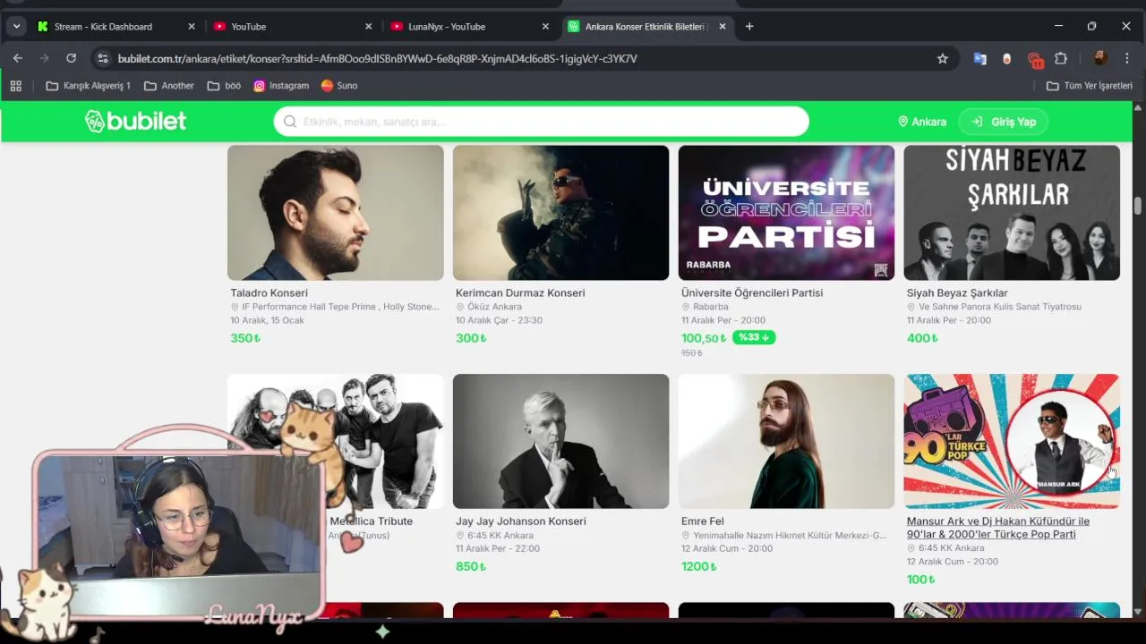Open the Chrome tab list dropdown arrow
1146x644 pixels.
16,26
